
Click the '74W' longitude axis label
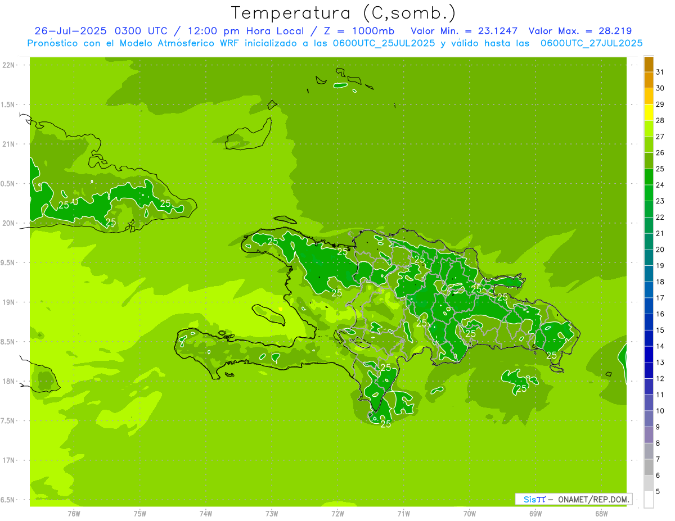pos(206,513)
